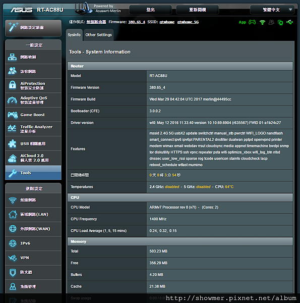Click the Cache 21.38 MB value
Viewport: 300px width, 303px height.
[x=157, y=286]
